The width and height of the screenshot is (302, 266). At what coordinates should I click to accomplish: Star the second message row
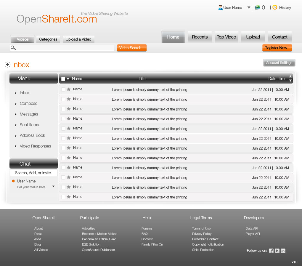(69, 99)
